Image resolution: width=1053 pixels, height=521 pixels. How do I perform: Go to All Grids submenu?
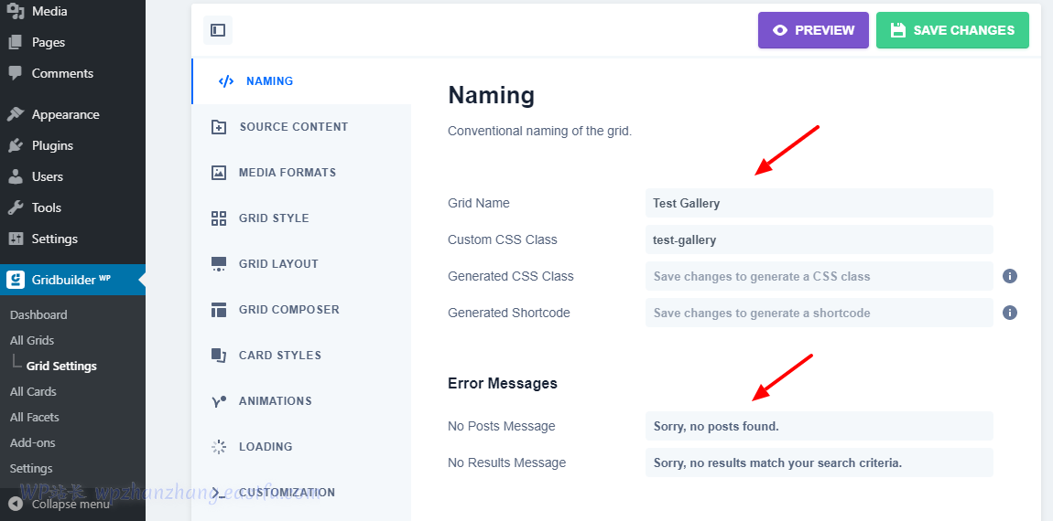pos(31,340)
